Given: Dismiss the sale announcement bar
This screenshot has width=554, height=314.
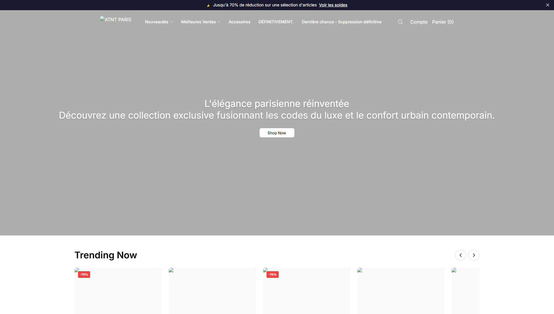Looking at the screenshot, I should (x=548, y=5).
